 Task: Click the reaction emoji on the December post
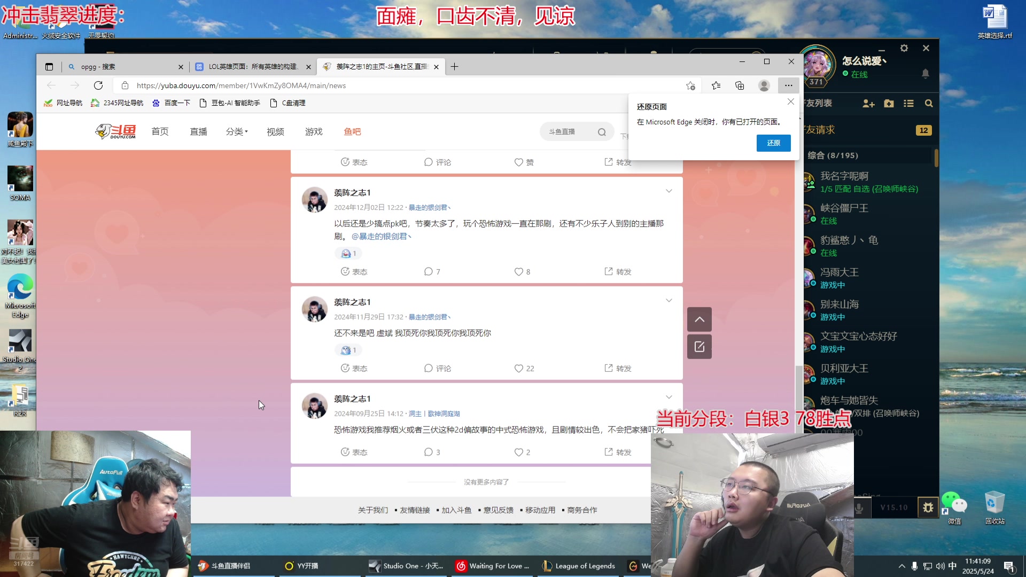(348, 253)
